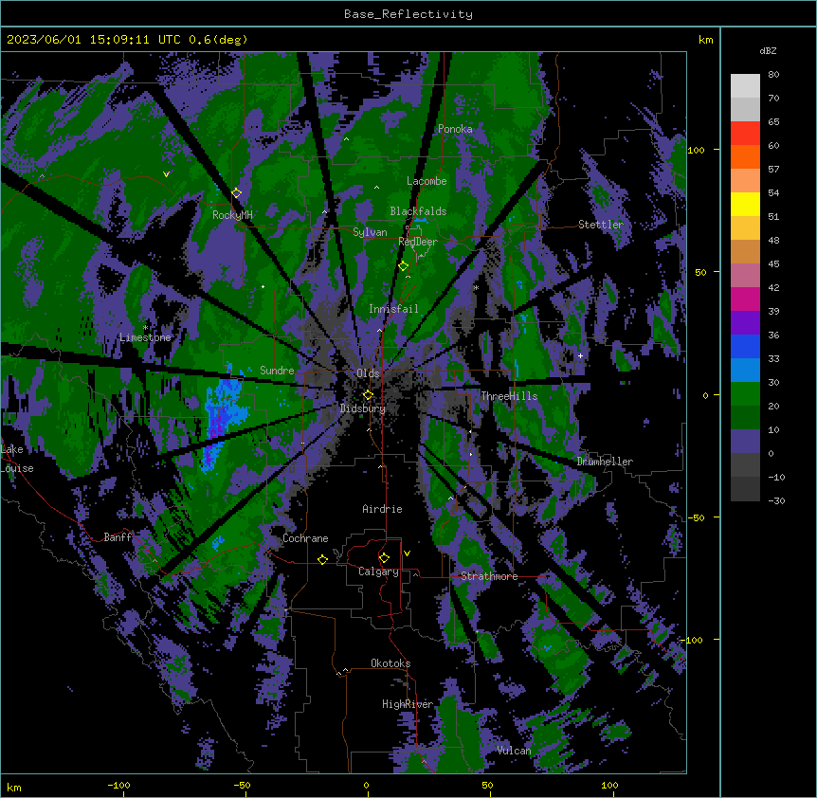Pick the purple 36-39 dBZ legend swatch

click(x=745, y=323)
